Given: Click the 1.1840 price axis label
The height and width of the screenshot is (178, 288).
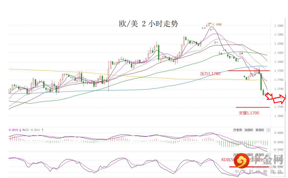Looking at the screenshot, I should pos(279,44).
